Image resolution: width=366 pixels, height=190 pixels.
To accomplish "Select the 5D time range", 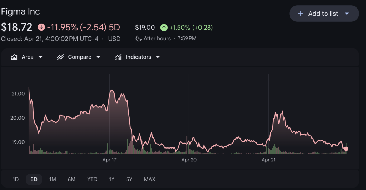I will [34, 179].
